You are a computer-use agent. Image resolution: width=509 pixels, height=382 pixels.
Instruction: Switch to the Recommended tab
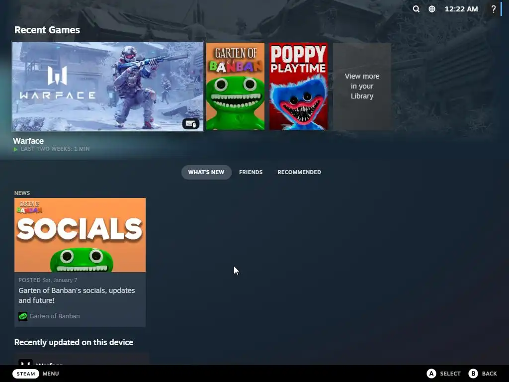click(x=299, y=172)
